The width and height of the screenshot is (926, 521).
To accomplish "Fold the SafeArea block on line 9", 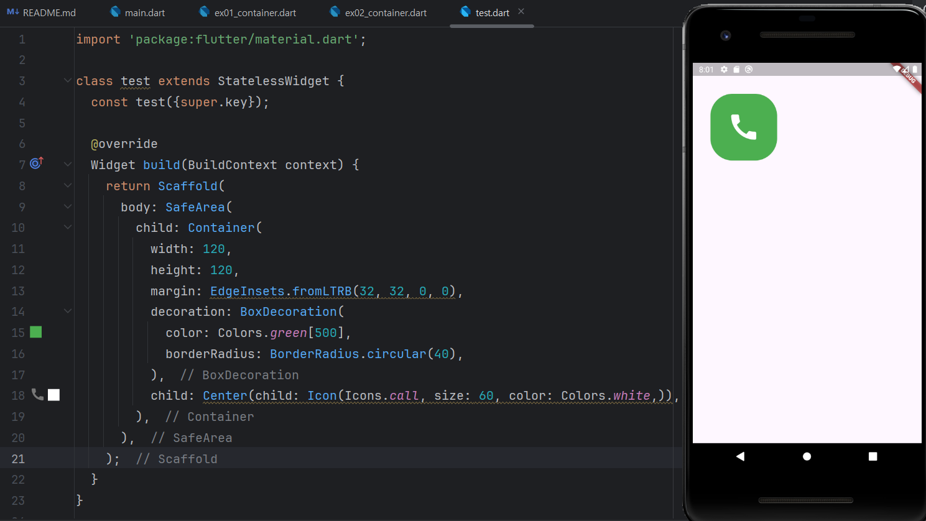I will (68, 206).
